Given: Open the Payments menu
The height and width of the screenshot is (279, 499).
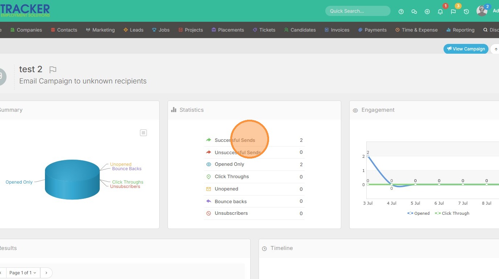Looking at the screenshot, I should 372,30.
